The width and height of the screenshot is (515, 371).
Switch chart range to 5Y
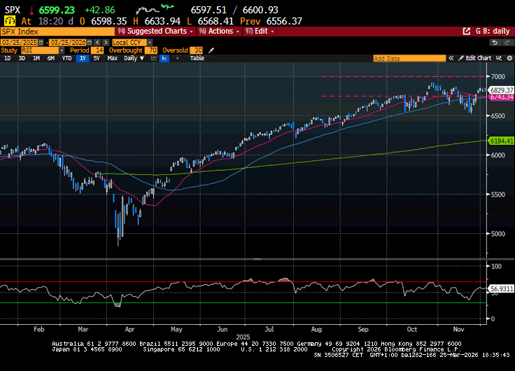pyautogui.click(x=96, y=58)
